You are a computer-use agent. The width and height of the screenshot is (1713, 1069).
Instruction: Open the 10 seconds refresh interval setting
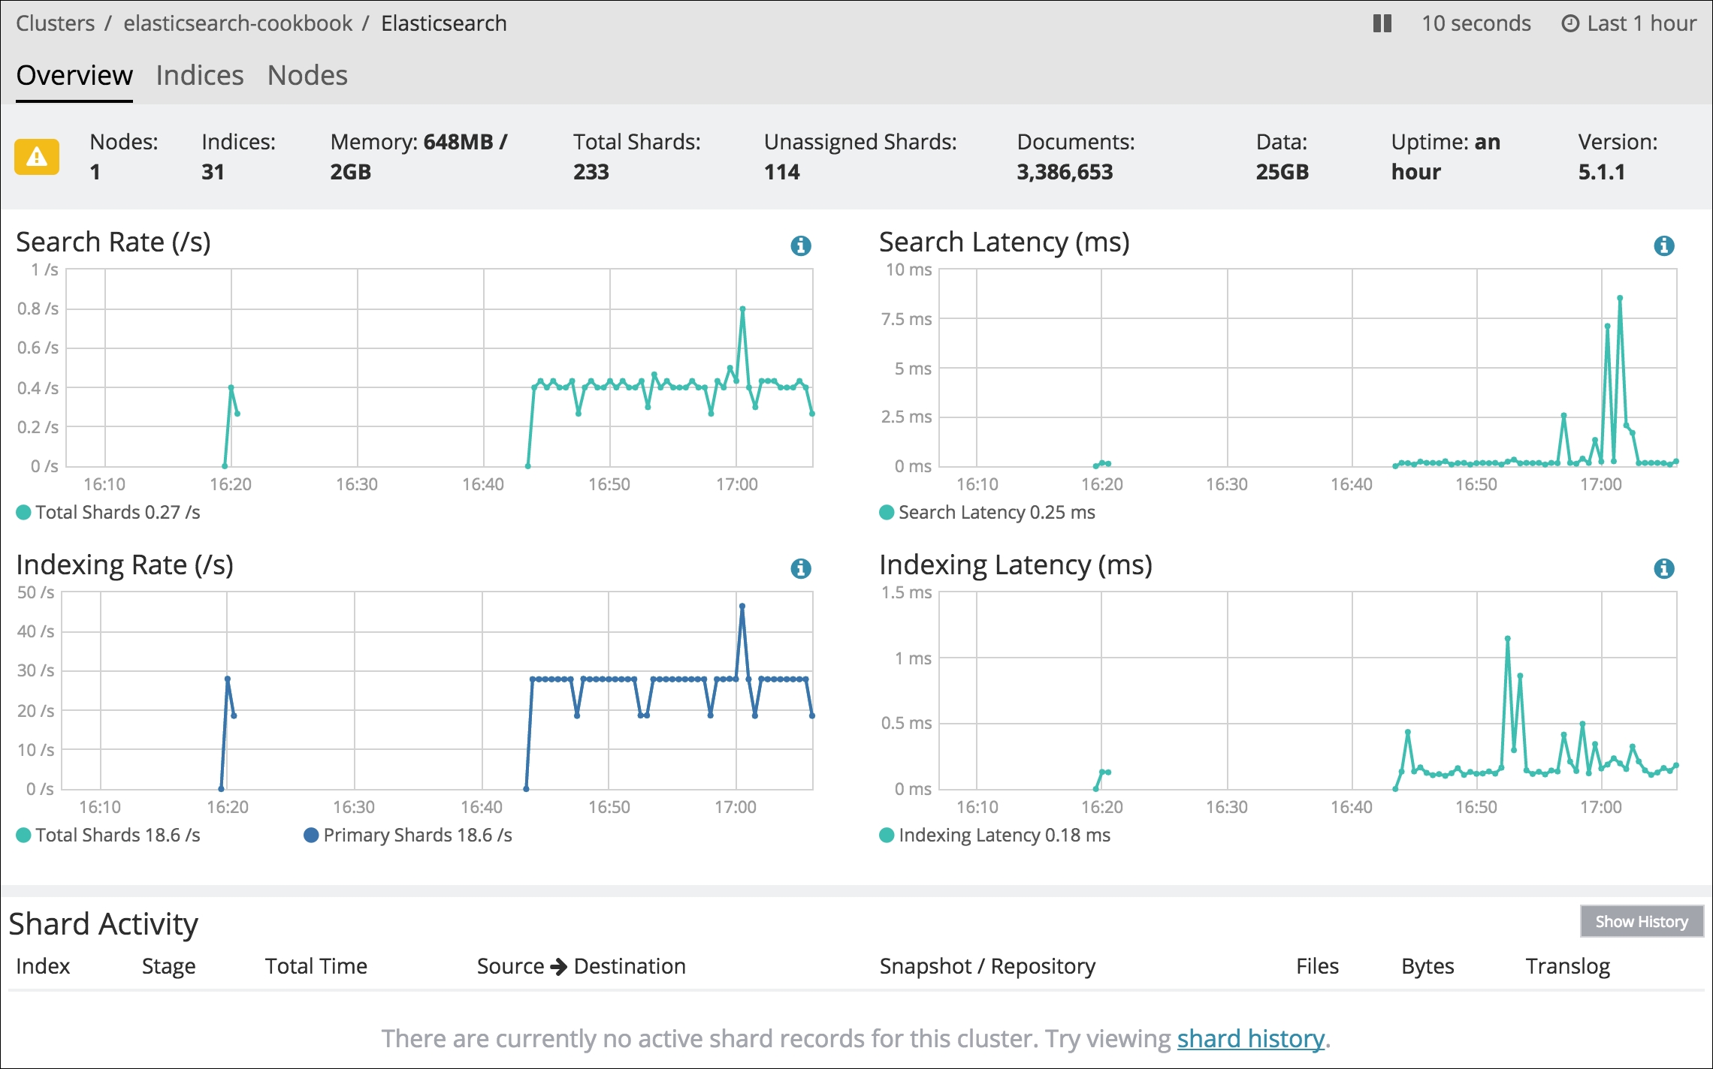(x=1476, y=23)
